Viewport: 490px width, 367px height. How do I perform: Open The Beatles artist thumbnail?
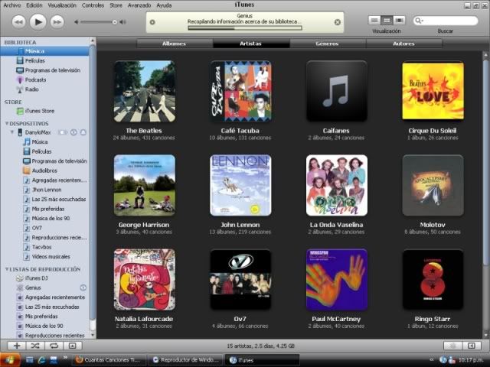coord(145,91)
